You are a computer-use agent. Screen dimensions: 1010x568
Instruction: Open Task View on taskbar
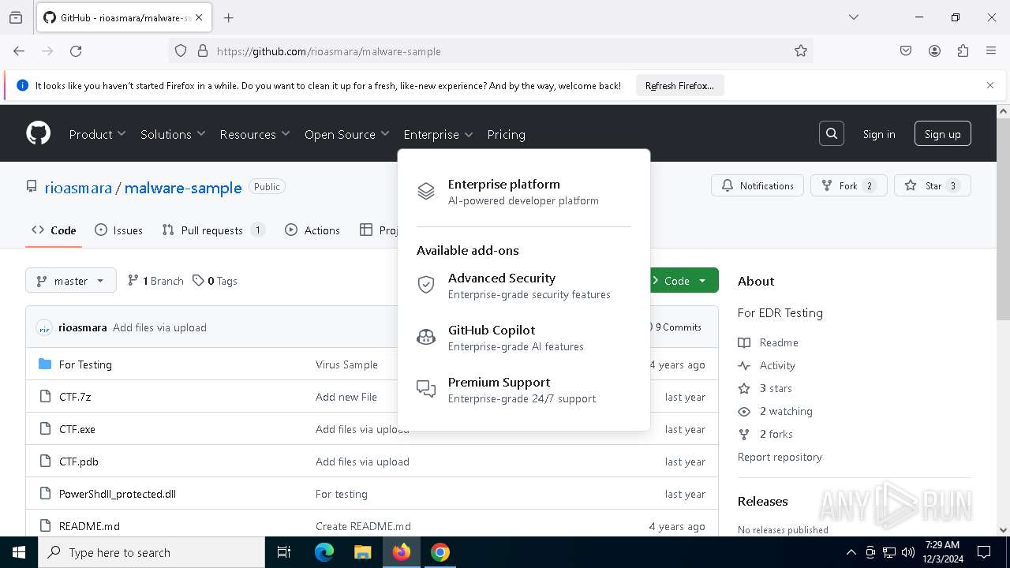click(x=284, y=552)
